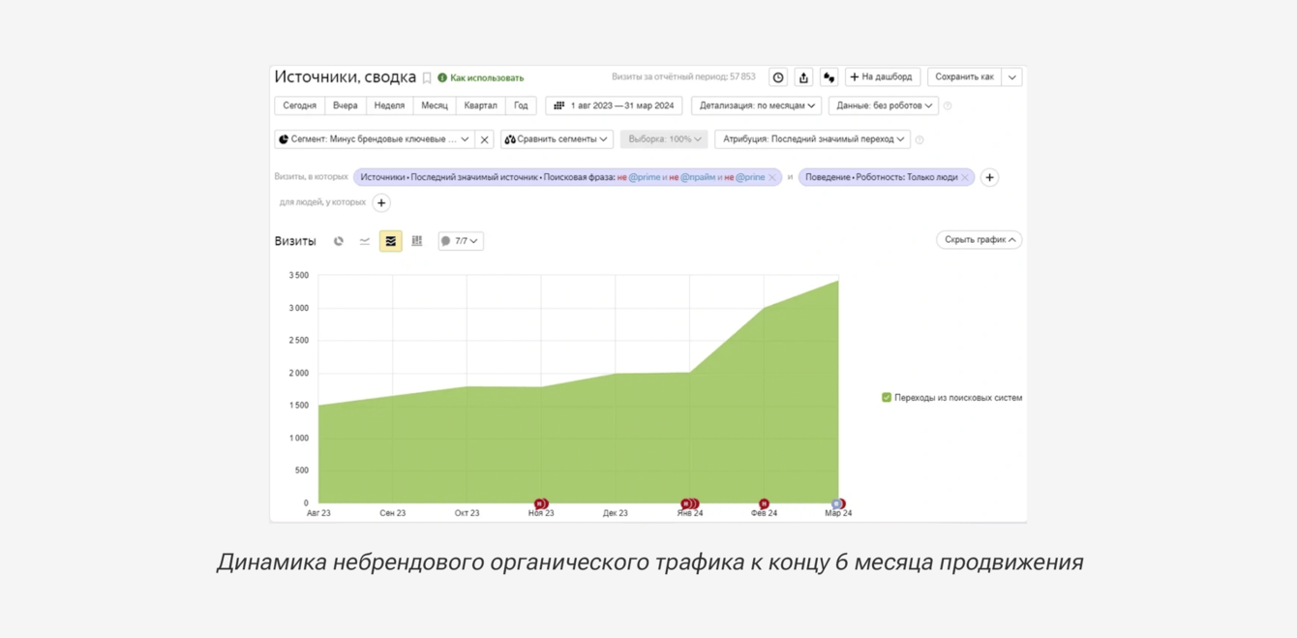
Task: Click the clock history icon
Action: pyautogui.click(x=778, y=77)
